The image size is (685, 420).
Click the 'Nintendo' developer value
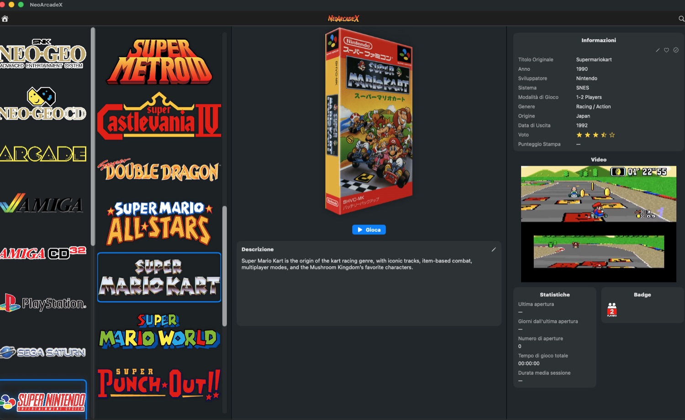click(586, 78)
